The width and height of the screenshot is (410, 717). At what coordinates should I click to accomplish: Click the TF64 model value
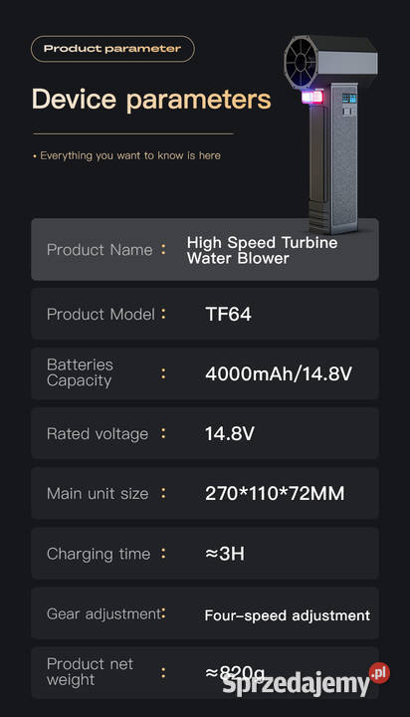coord(228,314)
